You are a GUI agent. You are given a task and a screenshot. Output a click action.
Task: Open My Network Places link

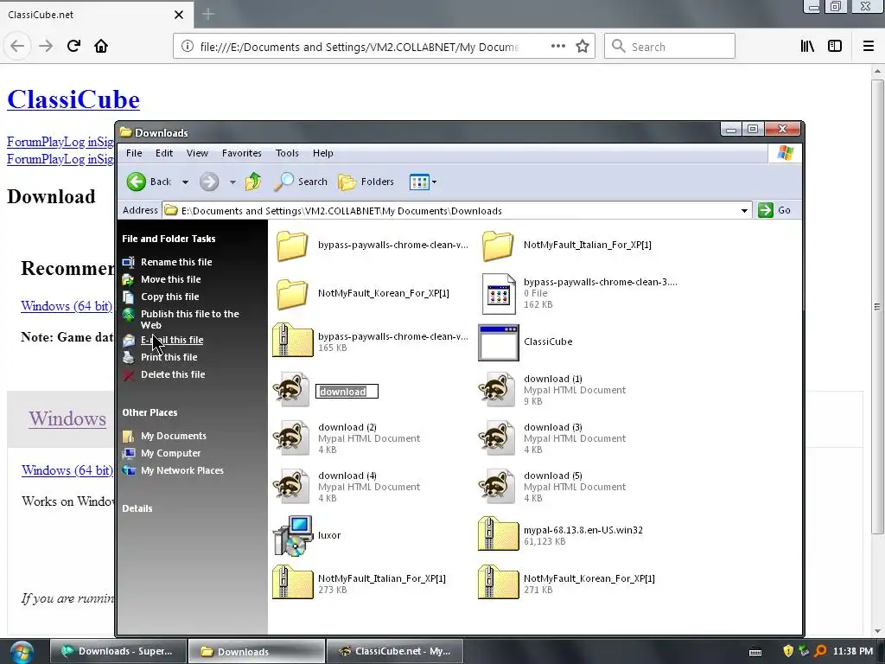(181, 471)
